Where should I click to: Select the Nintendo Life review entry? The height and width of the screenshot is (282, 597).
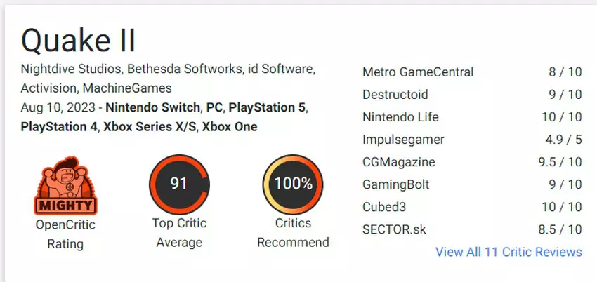tap(402, 117)
